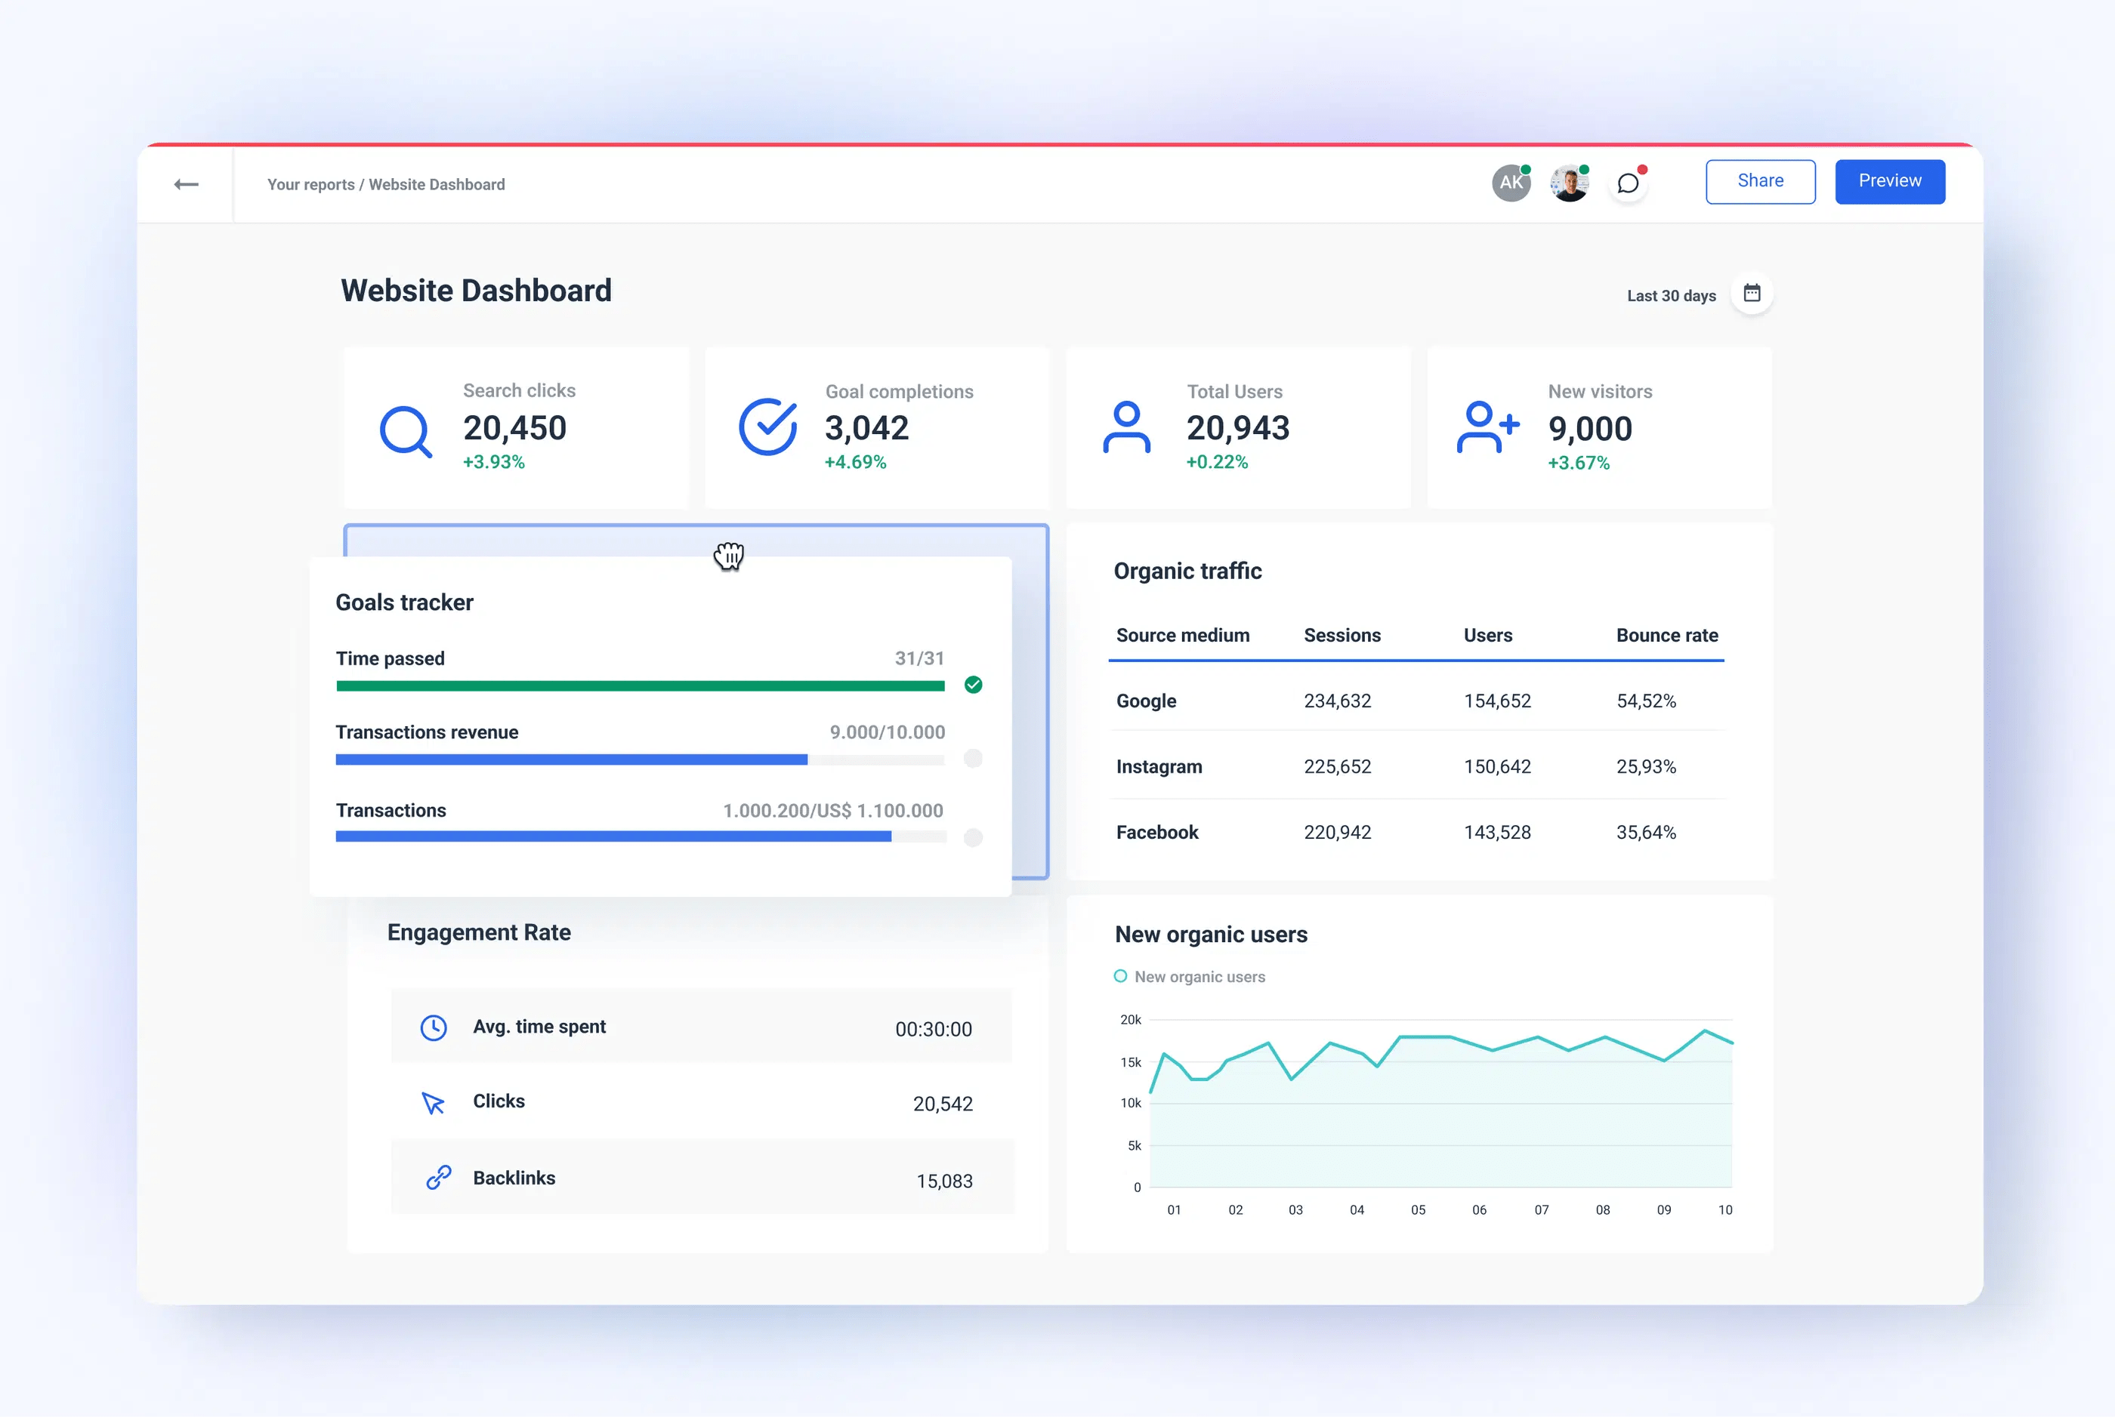This screenshot has width=2115, height=1417.
Task: Click the Avg. time spent clock icon
Action: pyautogui.click(x=434, y=1027)
